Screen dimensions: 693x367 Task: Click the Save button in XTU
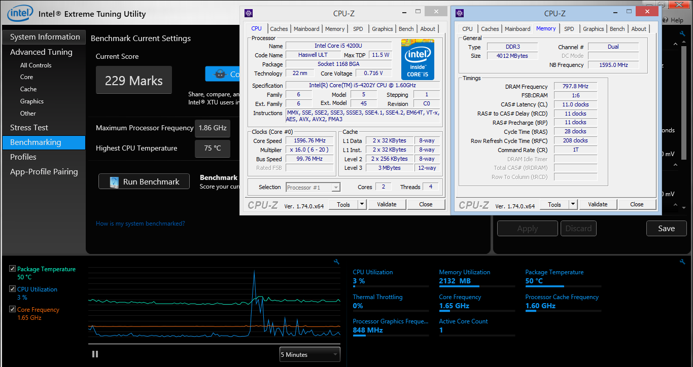click(x=666, y=228)
